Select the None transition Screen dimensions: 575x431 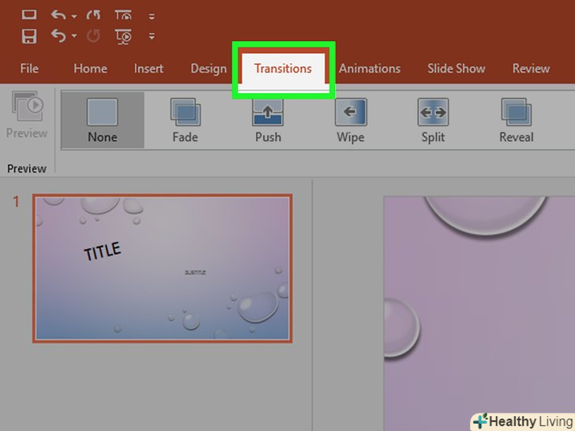coord(103,121)
